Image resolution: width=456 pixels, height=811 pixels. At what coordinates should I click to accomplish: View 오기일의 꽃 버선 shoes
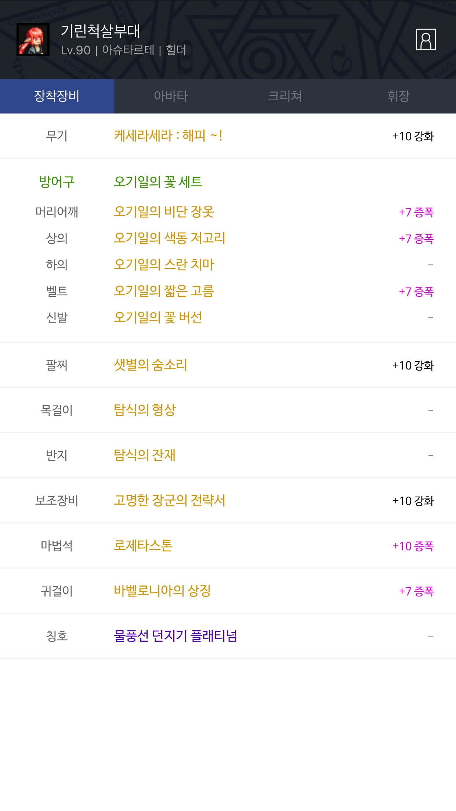(x=158, y=317)
